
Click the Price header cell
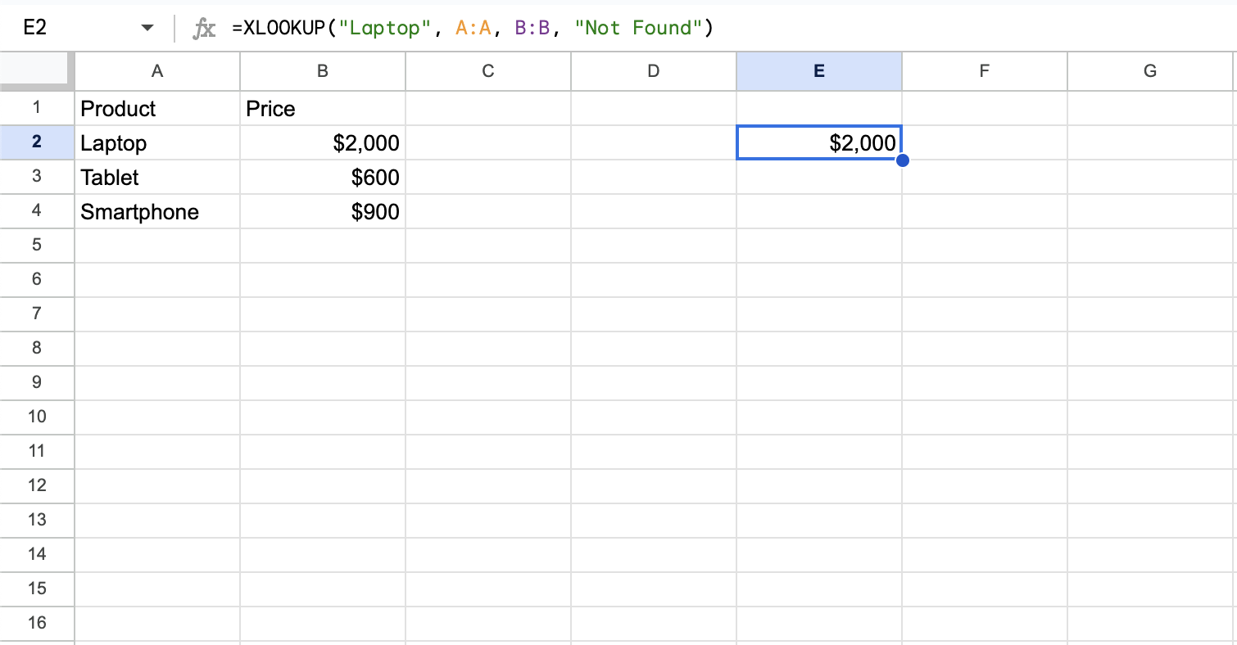[323, 109]
